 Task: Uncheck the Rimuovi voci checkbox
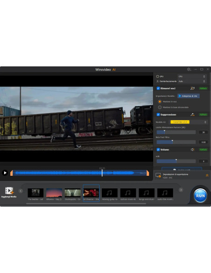pyautogui.click(x=158, y=88)
